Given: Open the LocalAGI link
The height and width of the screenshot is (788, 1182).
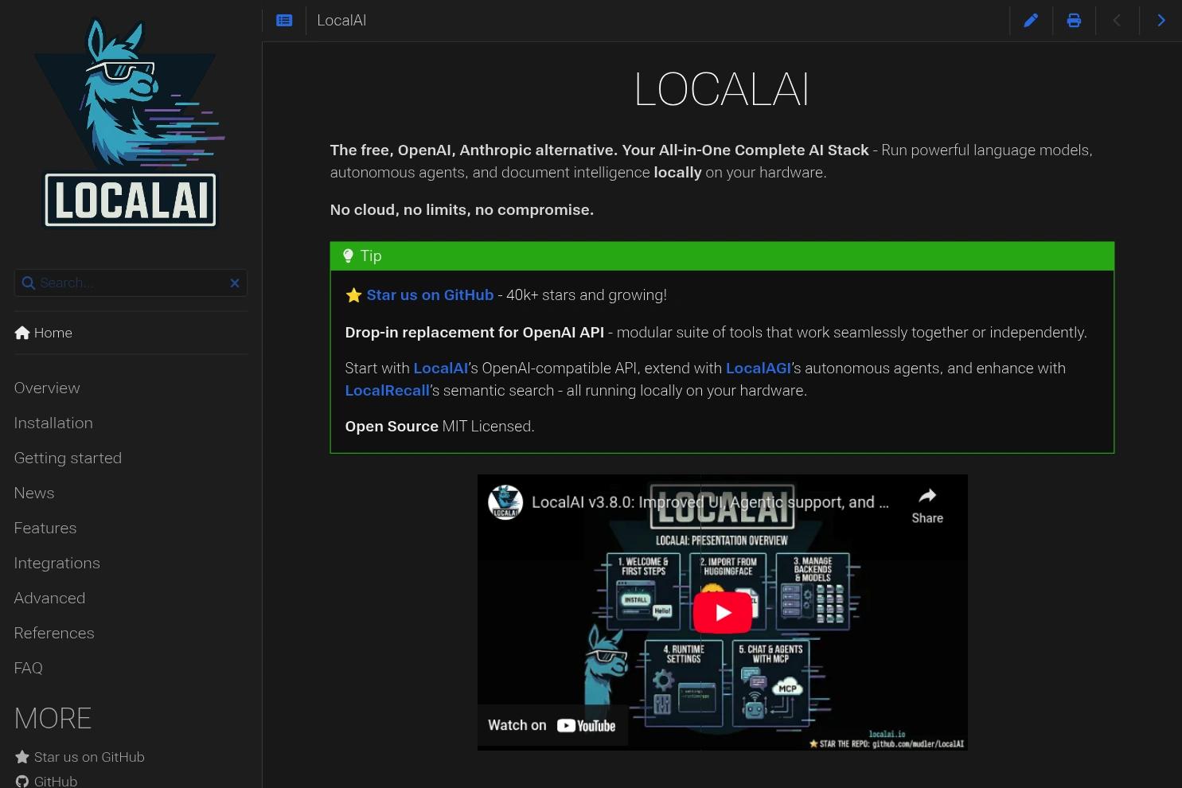Looking at the screenshot, I should click(759, 369).
